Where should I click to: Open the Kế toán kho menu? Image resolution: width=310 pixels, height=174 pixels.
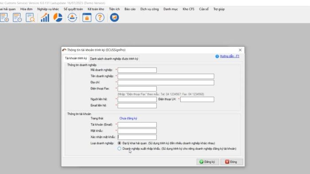click(96, 9)
